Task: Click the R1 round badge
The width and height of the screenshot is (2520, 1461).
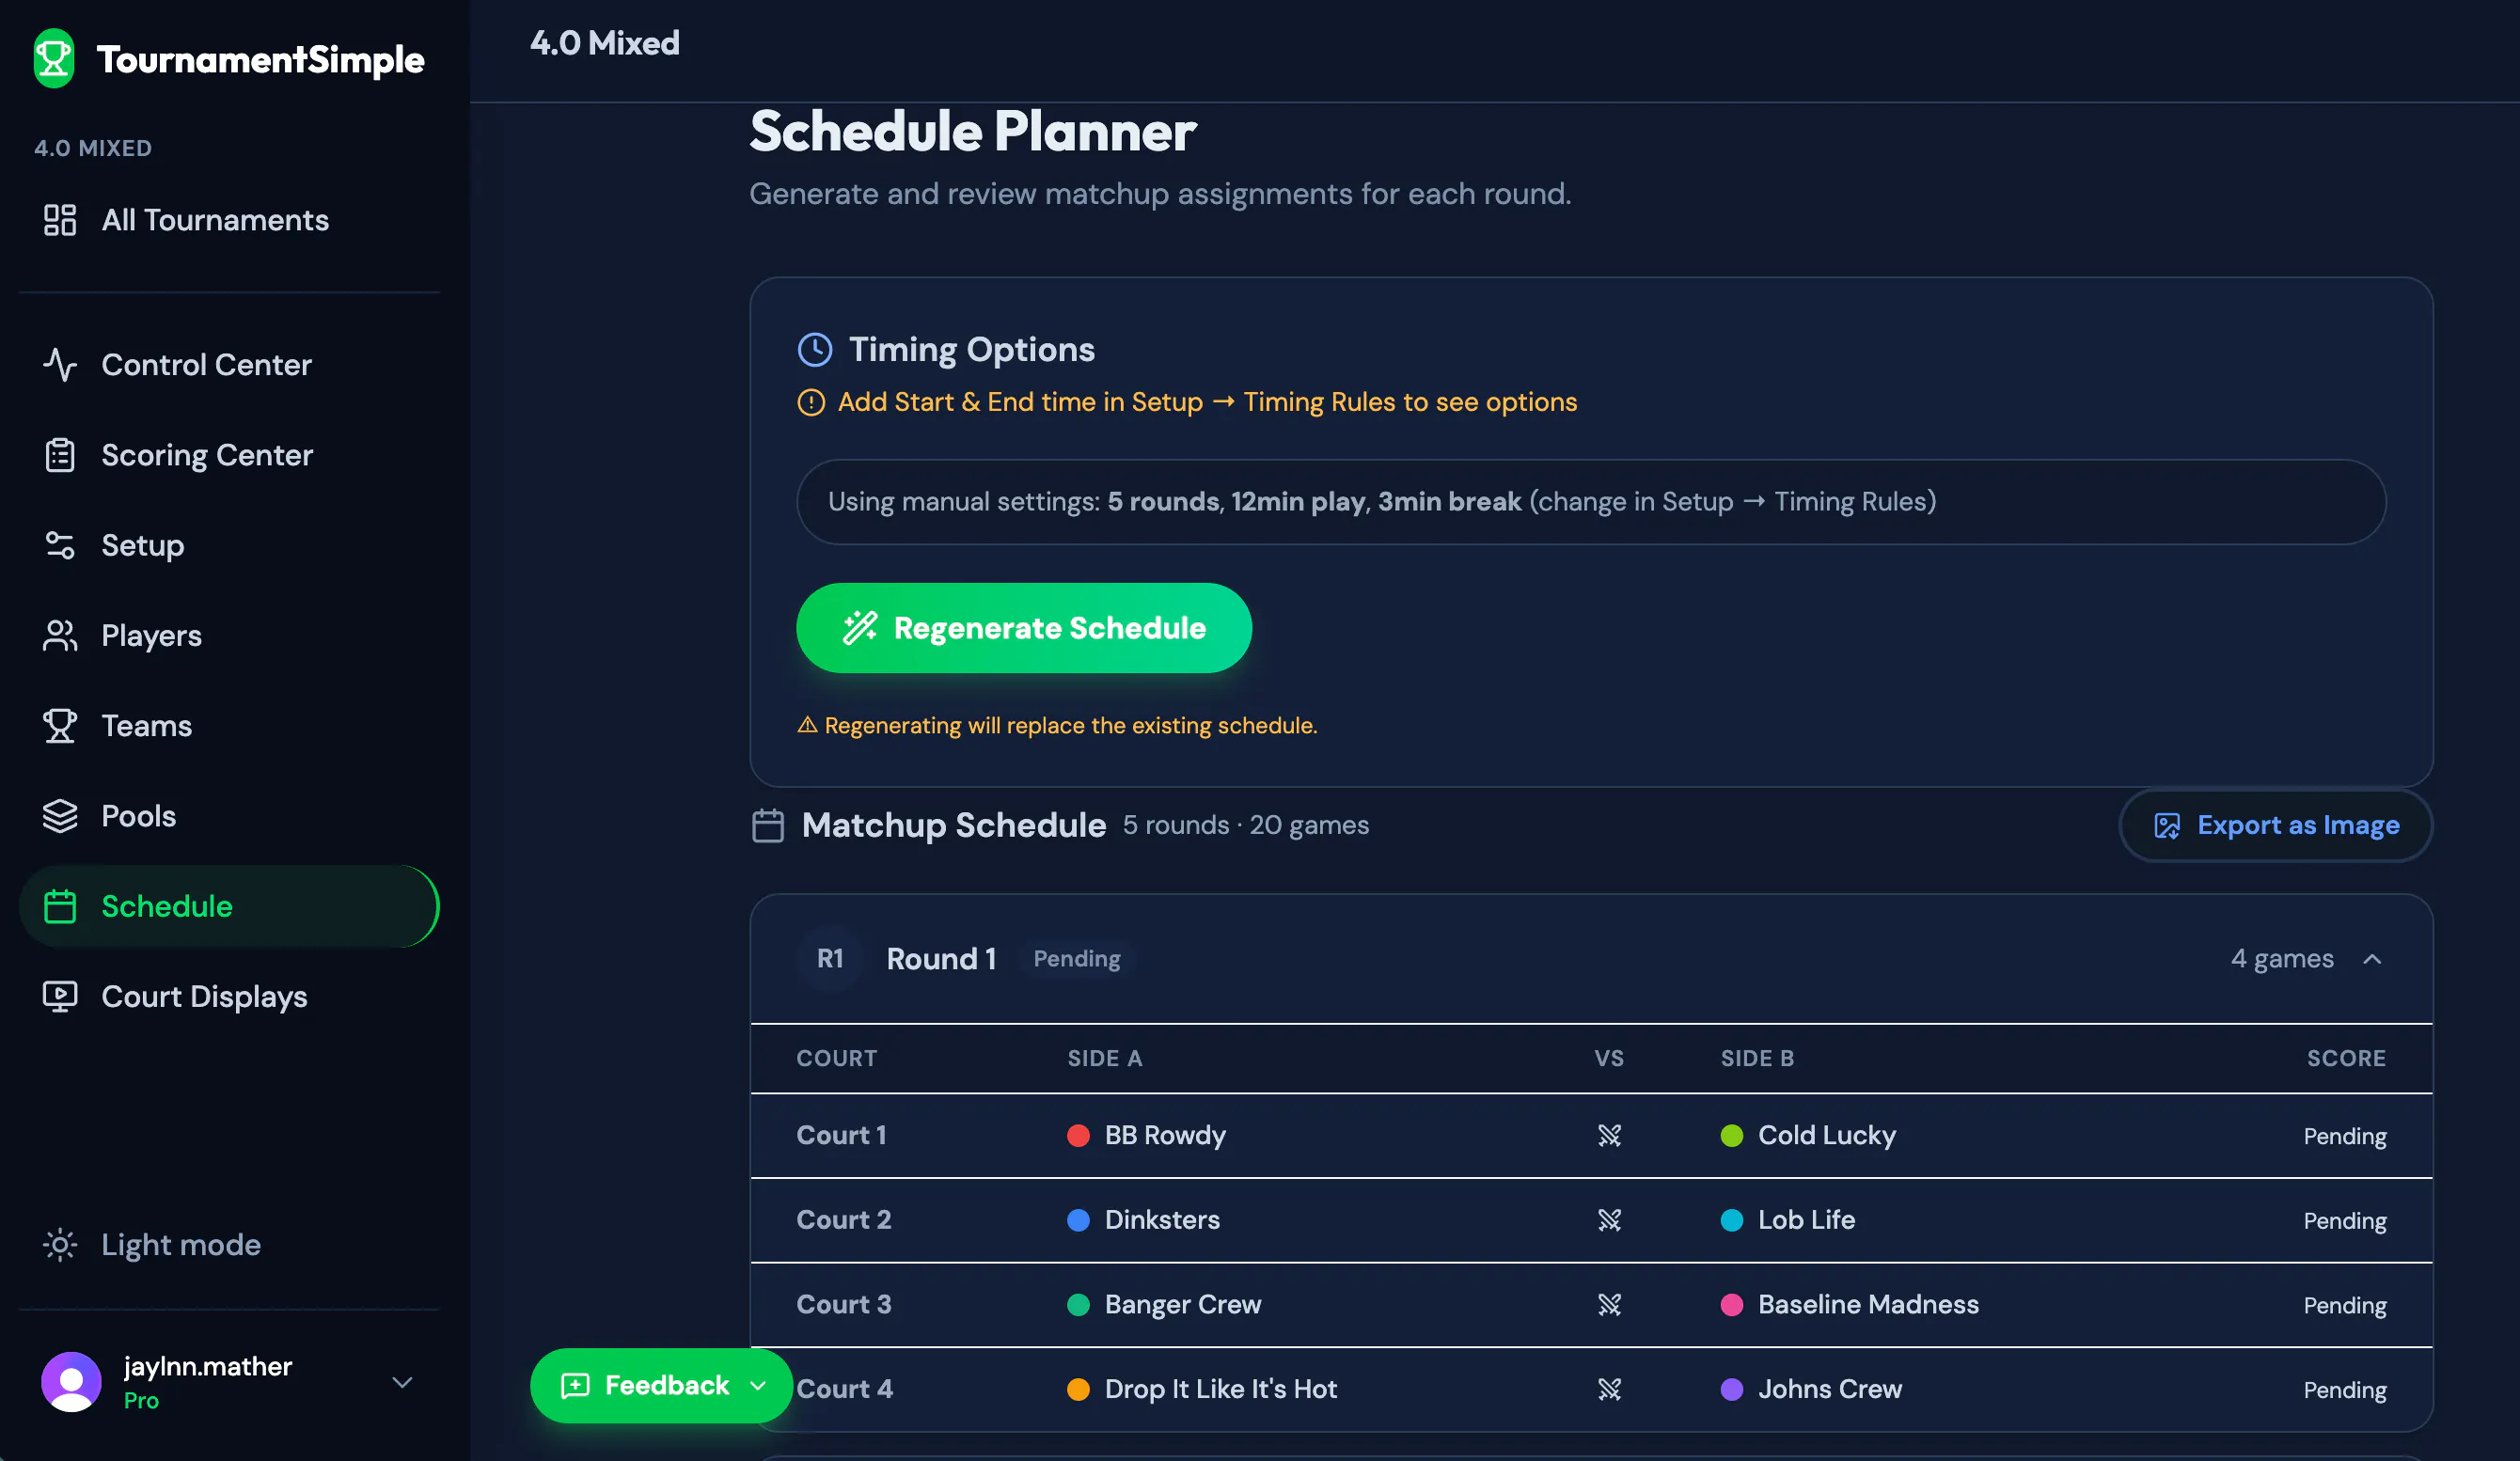Action: click(829, 959)
